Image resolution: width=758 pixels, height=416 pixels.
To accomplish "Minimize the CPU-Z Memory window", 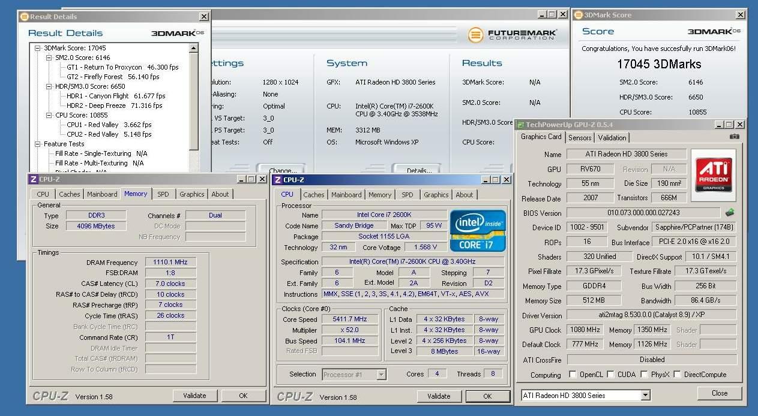I will pos(241,179).
